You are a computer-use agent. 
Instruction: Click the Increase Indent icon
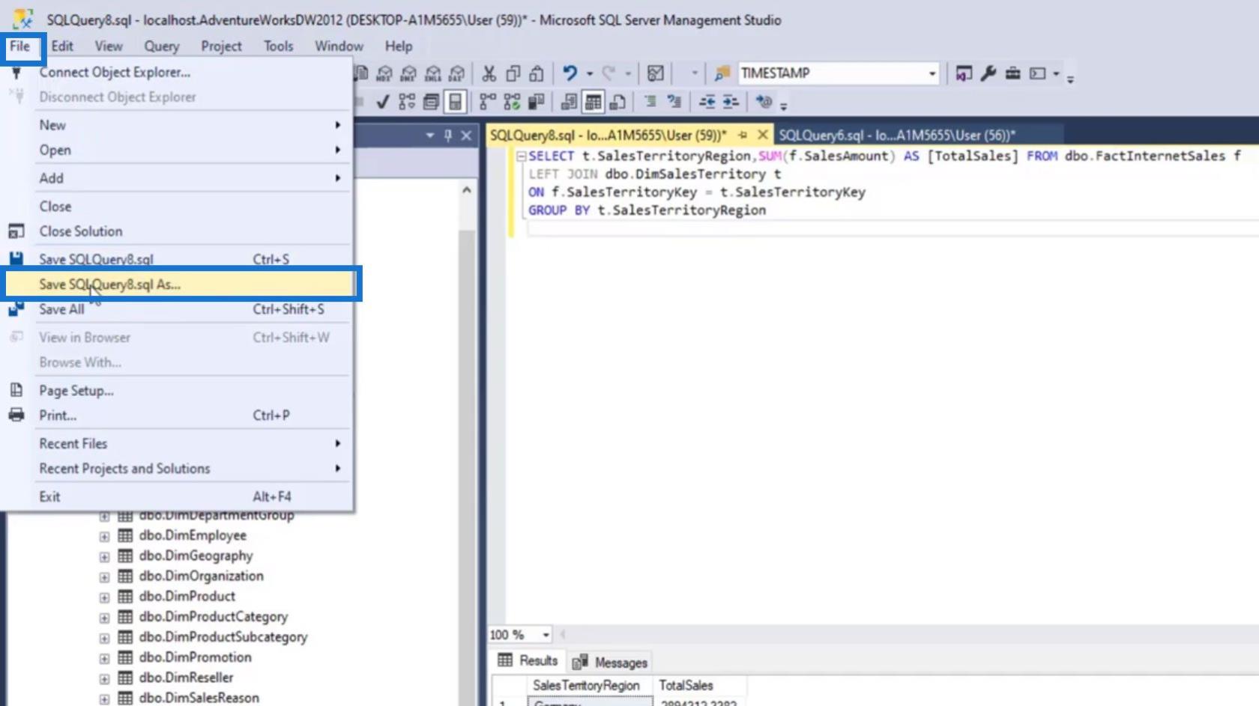(x=731, y=102)
